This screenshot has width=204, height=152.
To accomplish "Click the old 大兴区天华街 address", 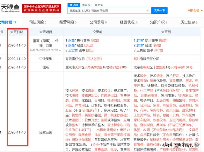I will pyautogui.click(x=96, y=67).
